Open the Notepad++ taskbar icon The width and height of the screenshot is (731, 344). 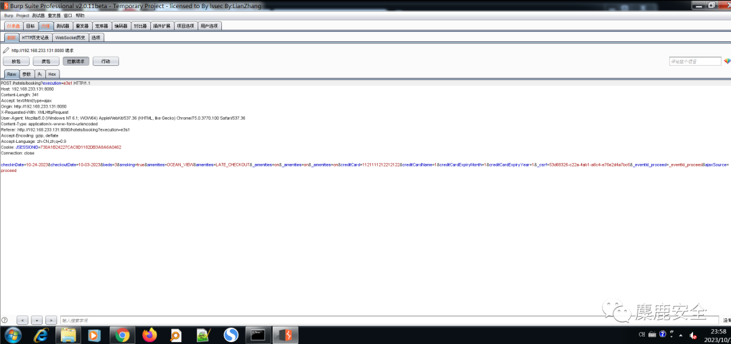tap(203, 335)
